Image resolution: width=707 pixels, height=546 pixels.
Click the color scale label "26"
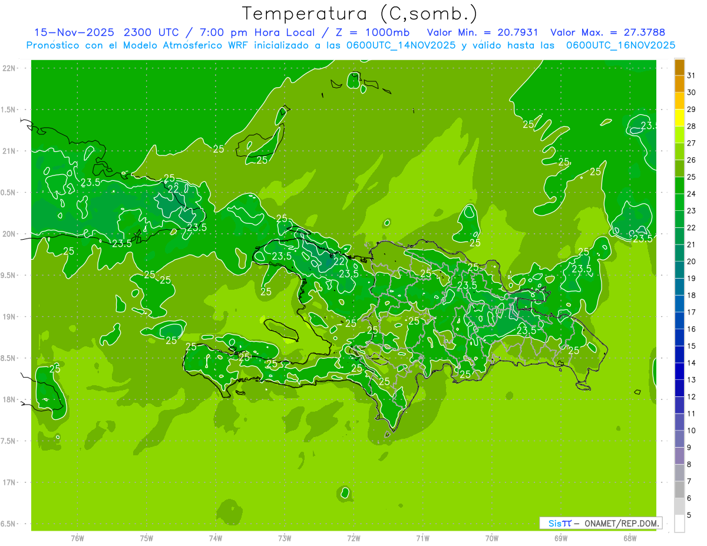(x=691, y=160)
